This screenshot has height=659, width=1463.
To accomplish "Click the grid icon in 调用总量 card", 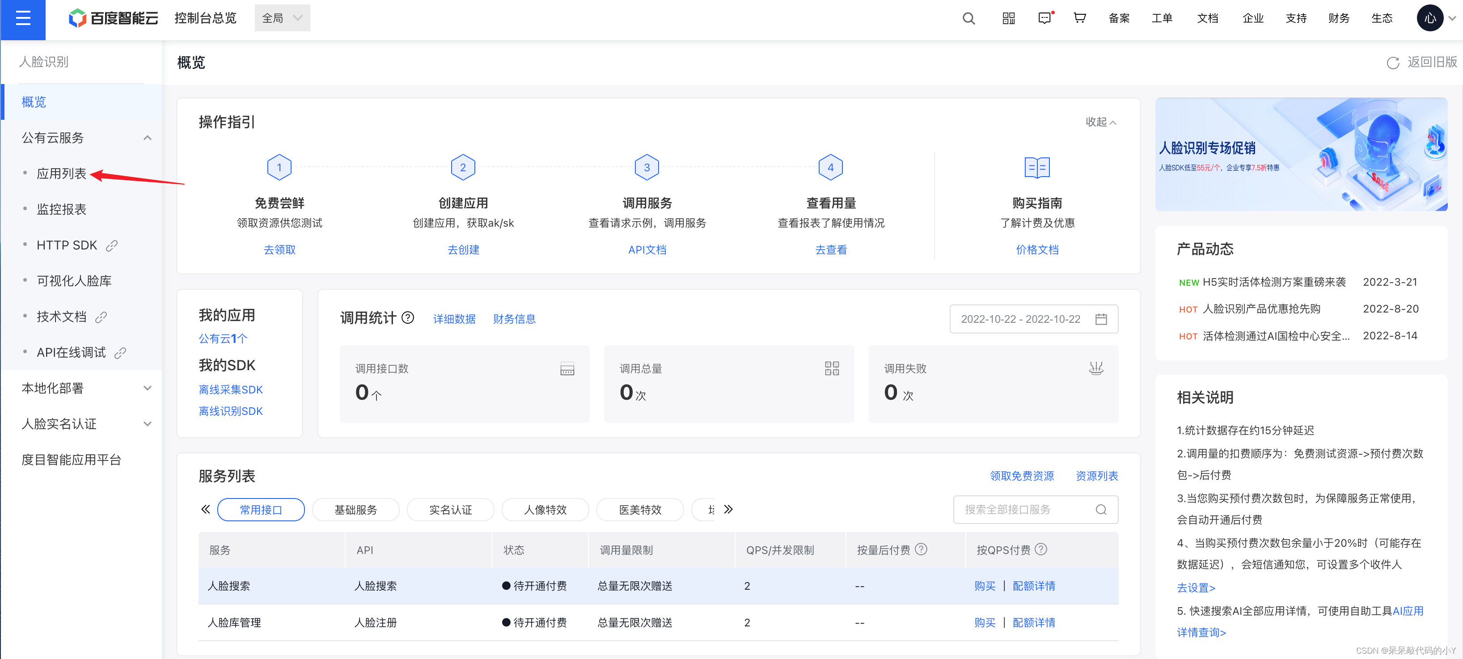I will pos(832,368).
